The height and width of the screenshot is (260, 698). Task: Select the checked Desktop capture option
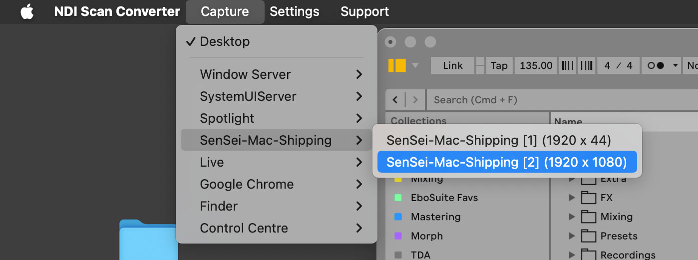pos(225,41)
